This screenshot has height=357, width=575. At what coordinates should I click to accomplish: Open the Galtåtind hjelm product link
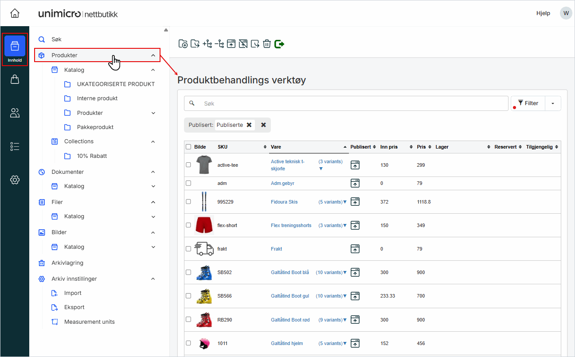[289, 343]
